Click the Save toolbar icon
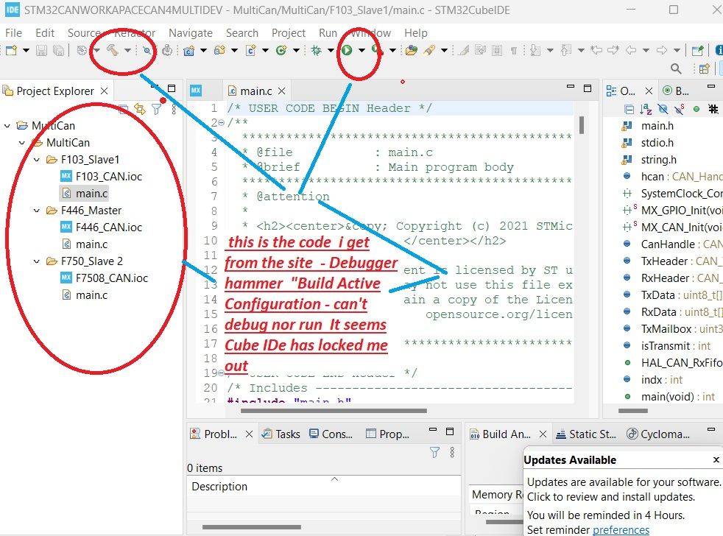The height and width of the screenshot is (536, 723). coord(41,50)
